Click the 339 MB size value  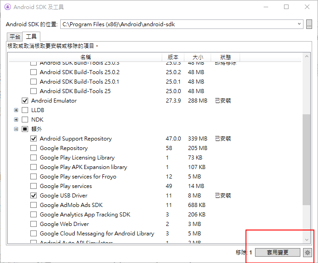coord(198,139)
